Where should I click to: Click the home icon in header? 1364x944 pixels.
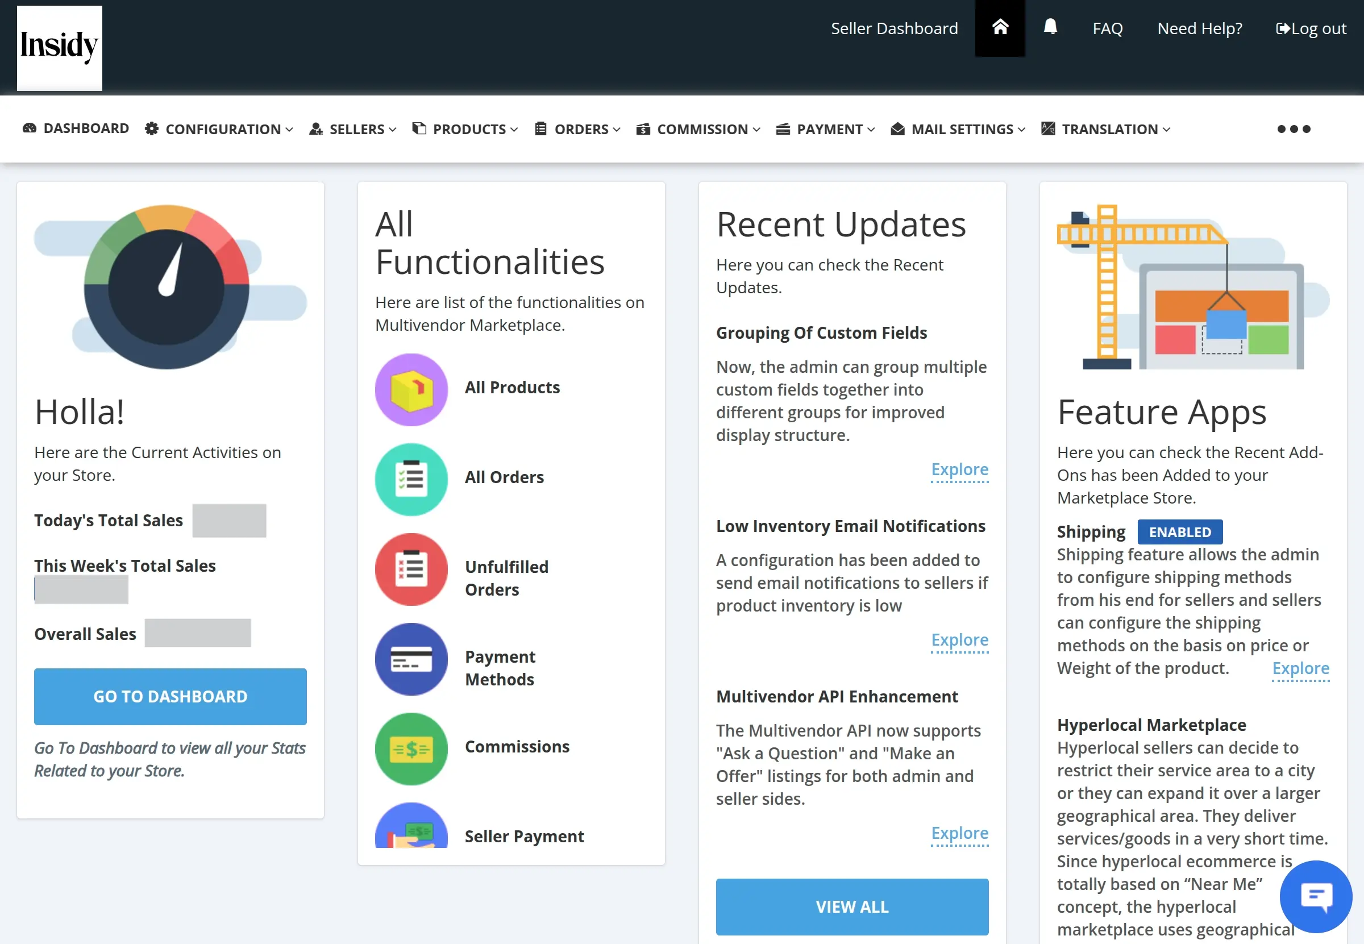[1000, 27]
